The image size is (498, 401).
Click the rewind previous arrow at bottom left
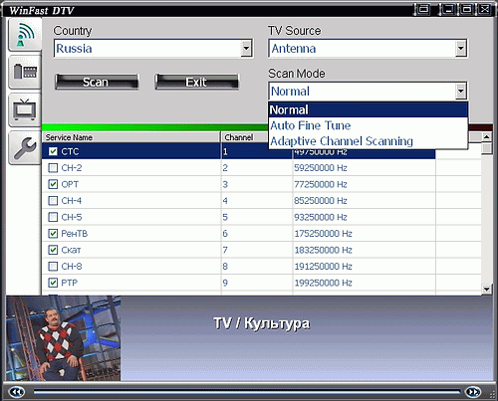pos(17,392)
